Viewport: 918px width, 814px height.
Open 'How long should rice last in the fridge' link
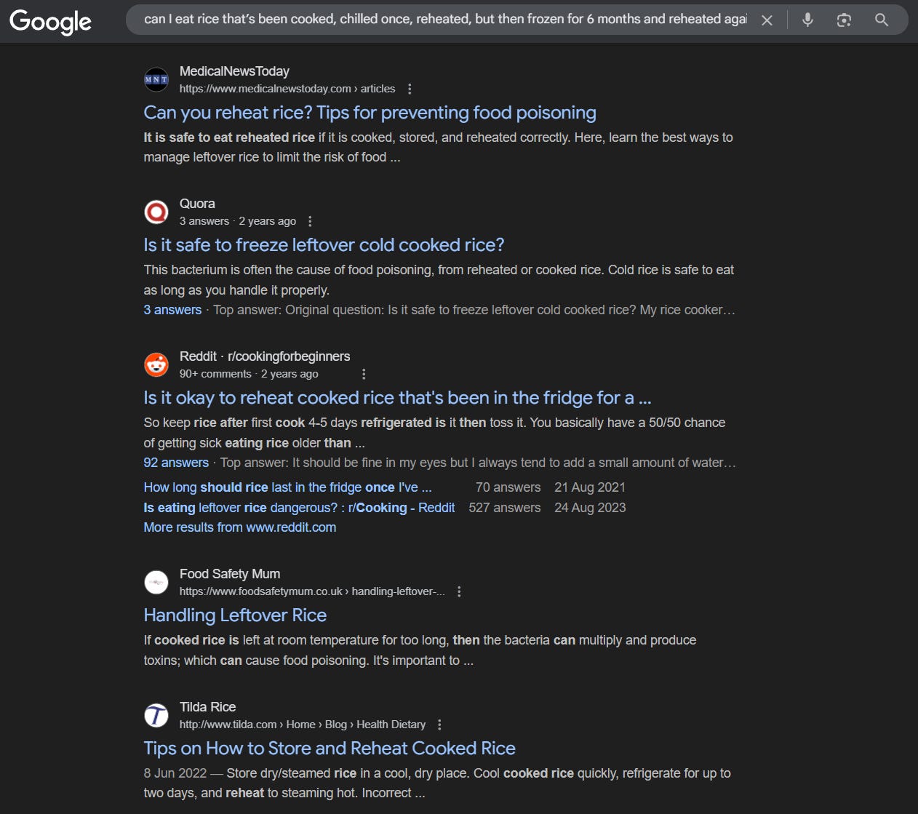coord(287,487)
